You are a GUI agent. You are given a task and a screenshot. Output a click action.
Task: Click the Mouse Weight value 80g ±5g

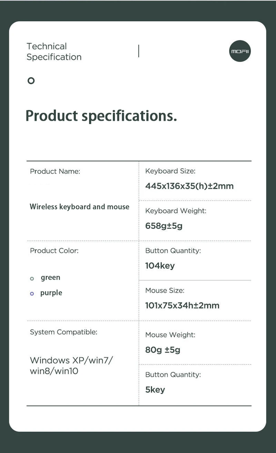pos(163,350)
